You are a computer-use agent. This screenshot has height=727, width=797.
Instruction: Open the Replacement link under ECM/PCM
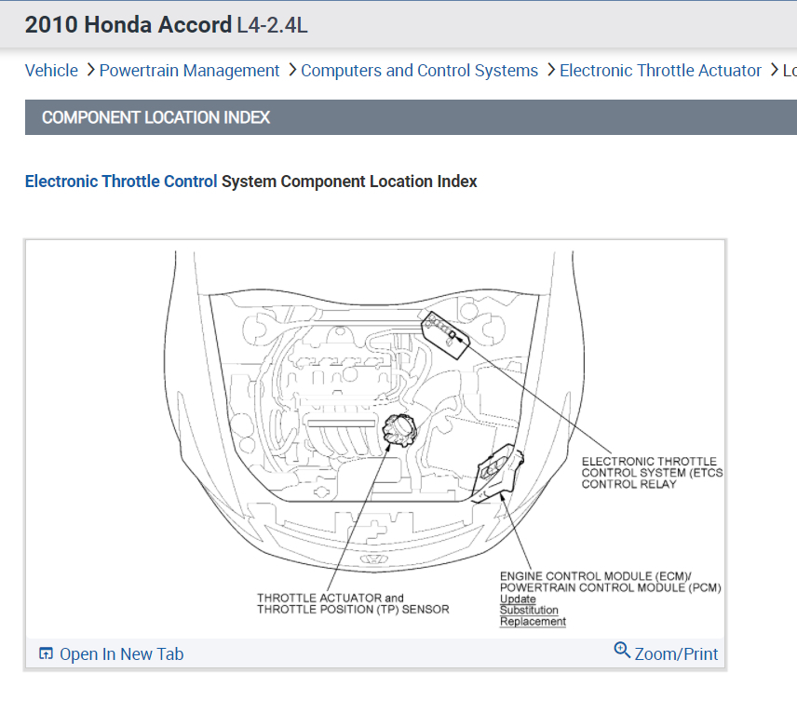[533, 621]
